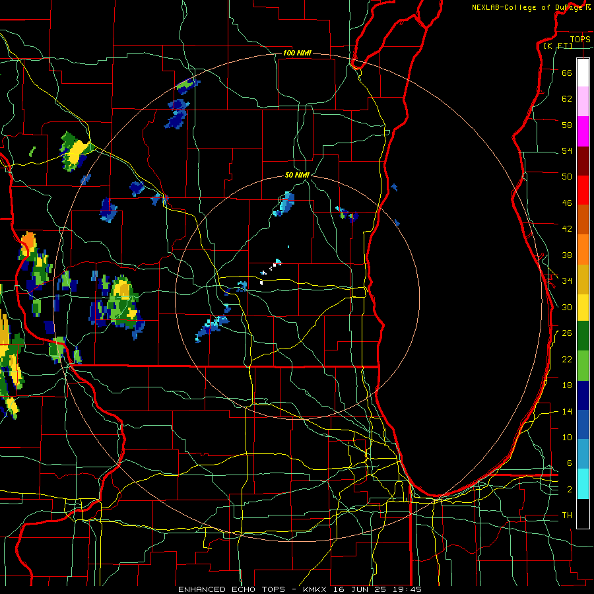Viewport: 594px width, 594px height.
Task: Click the "TH" threshold label
Action: pyautogui.click(x=567, y=515)
